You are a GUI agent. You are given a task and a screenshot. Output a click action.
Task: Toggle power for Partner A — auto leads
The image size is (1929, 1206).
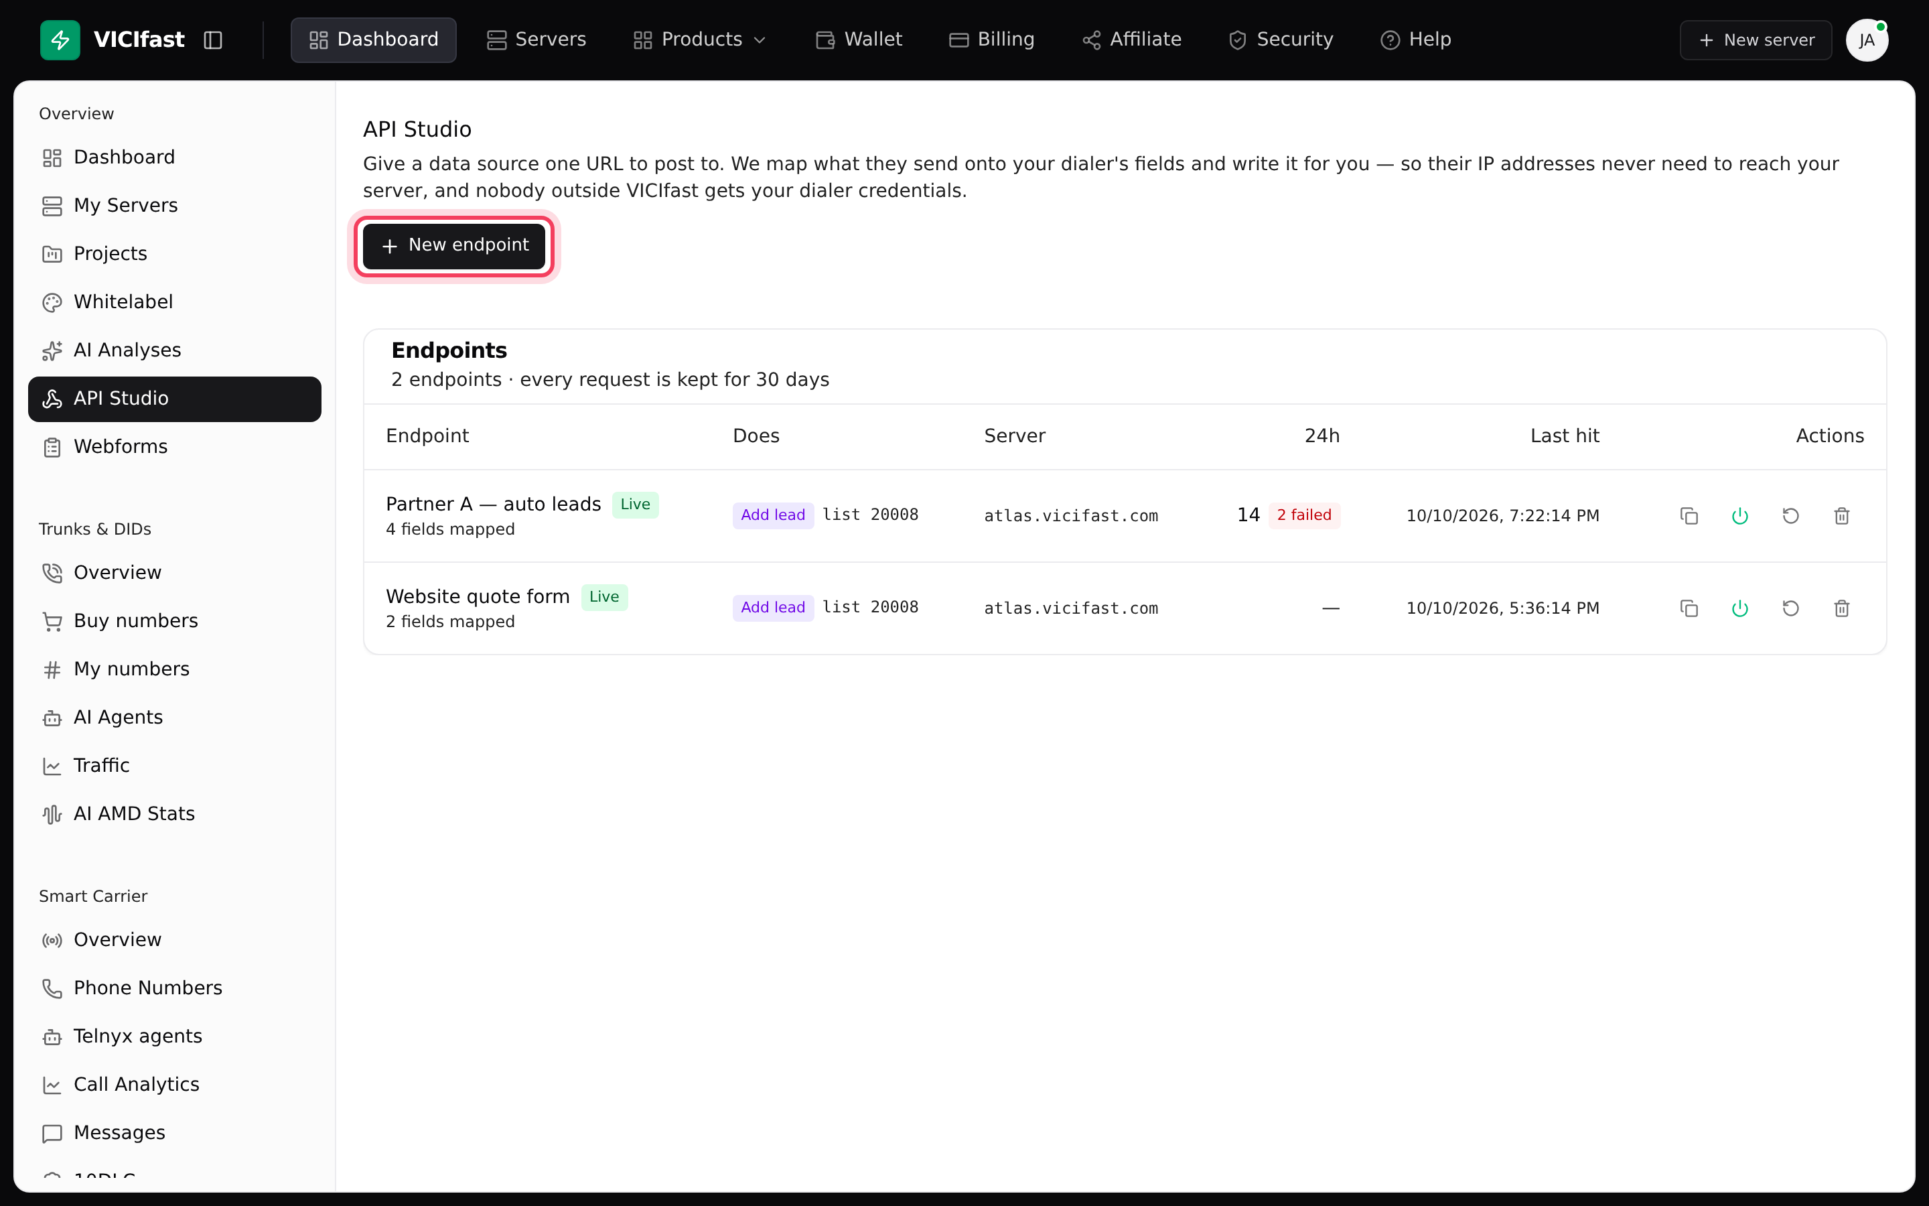pos(1740,516)
